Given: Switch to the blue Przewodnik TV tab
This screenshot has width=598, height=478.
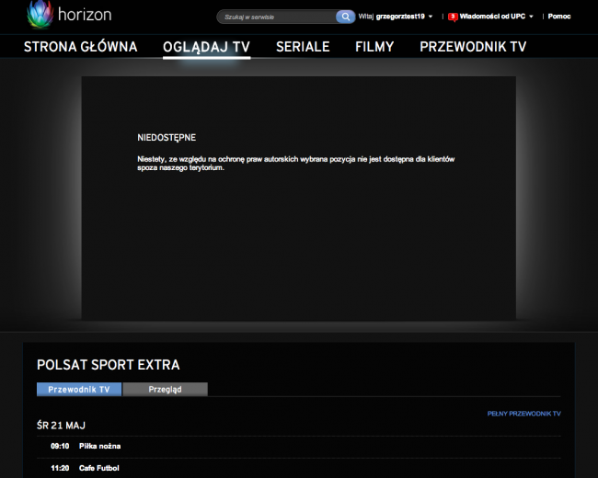Looking at the screenshot, I should (79, 389).
